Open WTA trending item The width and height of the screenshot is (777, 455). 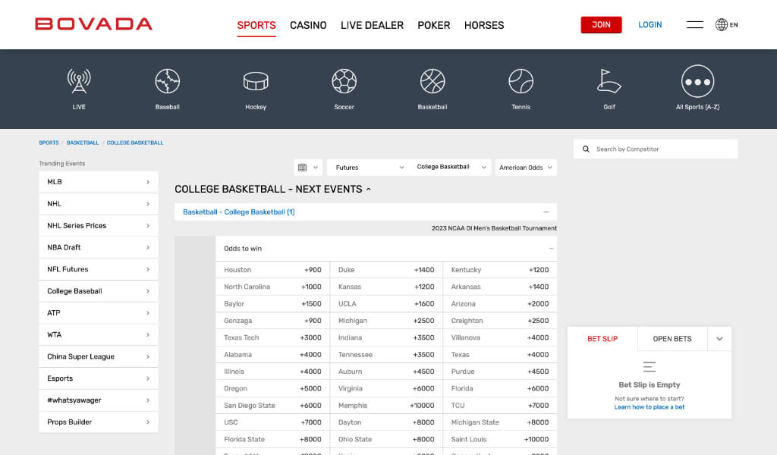[x=99, y=334]
